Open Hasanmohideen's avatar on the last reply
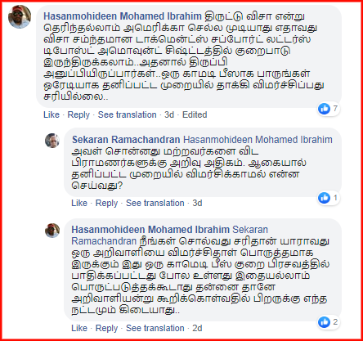This screenshot has height=341, width=363. pos(52,231)
